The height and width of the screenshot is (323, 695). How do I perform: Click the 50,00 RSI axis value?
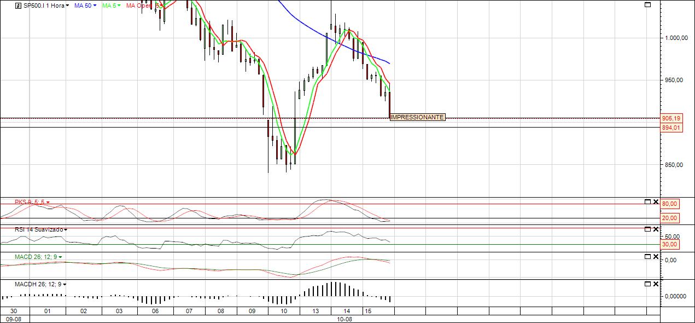[x=672, y=236]
